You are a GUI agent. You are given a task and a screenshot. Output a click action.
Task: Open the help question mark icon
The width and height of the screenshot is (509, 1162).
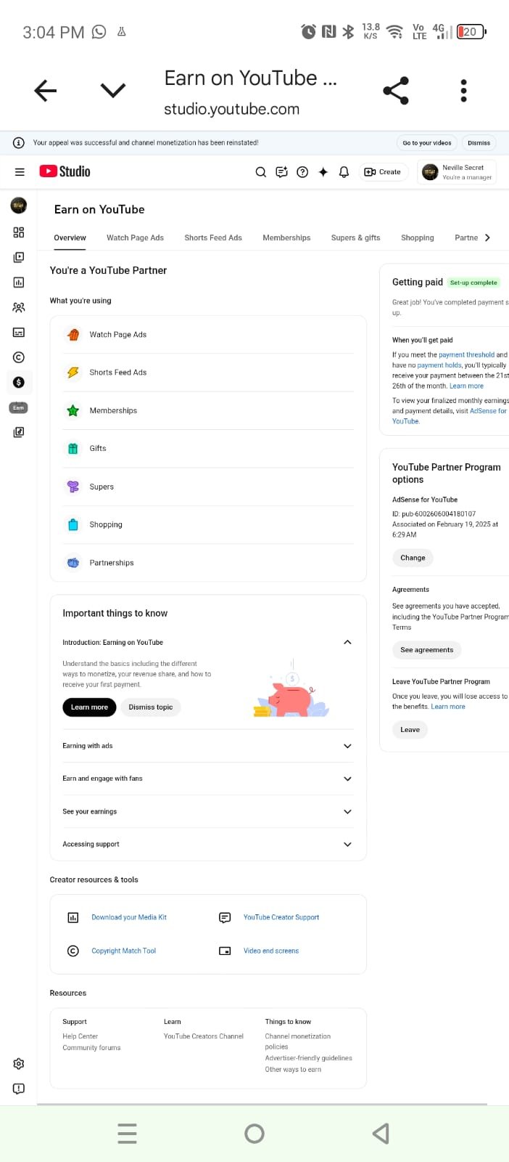pos(303,172)
